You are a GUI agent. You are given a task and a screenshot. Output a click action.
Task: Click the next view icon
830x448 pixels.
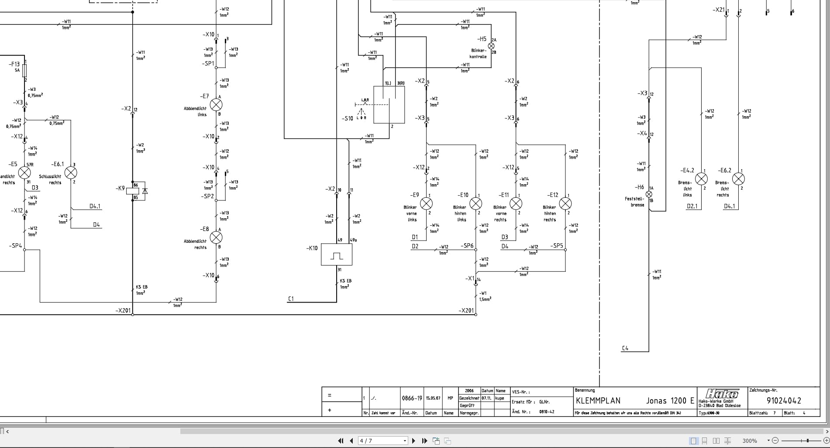coord(447,441)
